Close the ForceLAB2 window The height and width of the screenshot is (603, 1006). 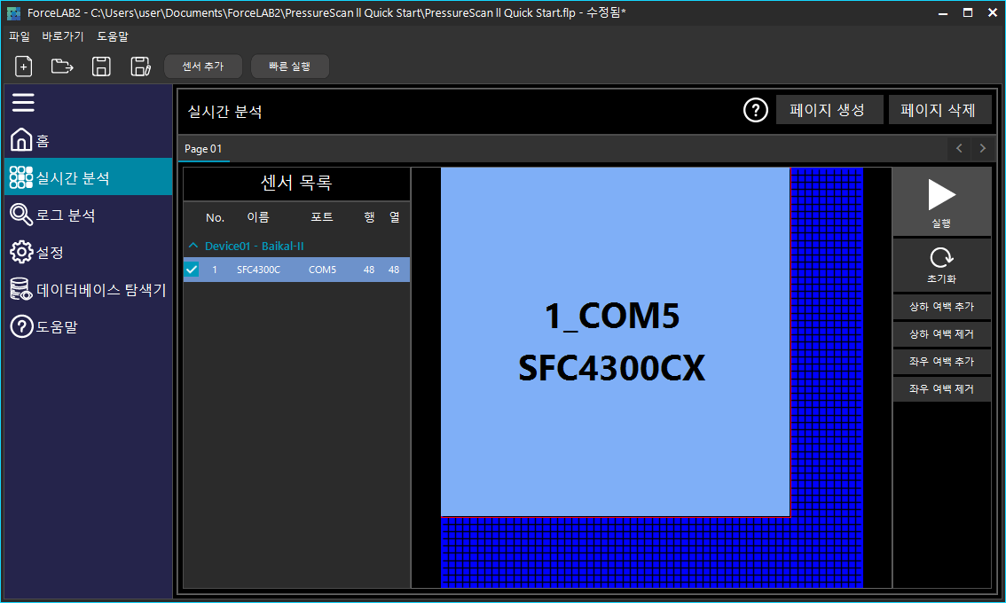click(993, 12)
